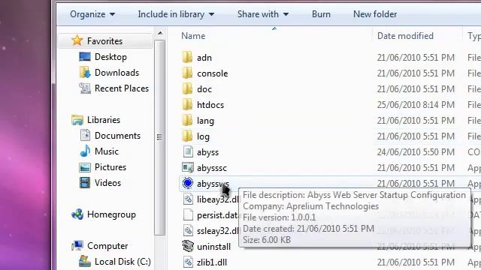The height and width of the screenshot is (270, 481).
Task: Select the persist.dat file icon
Action: [x=188, y=215]
